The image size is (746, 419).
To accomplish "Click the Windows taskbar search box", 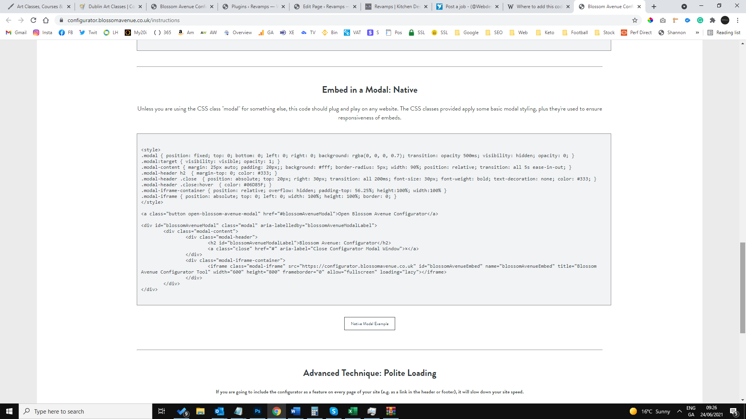I will (85, 411).
